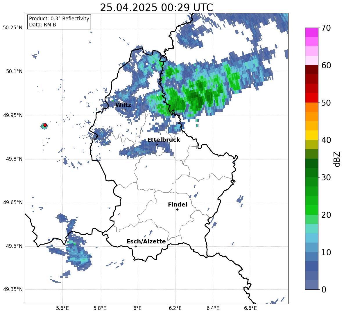The height and width of the screenshot is (314, 344).
Task: Click the red radar site marker dot
Action: [45, 125]
